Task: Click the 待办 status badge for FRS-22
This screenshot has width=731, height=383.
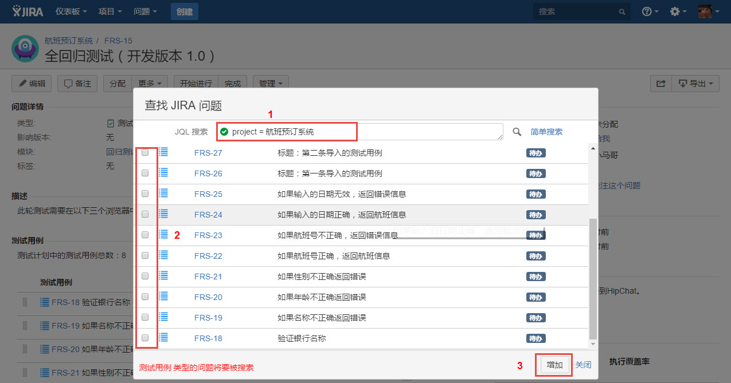Action: pyautogui.click(x=535, y=256)
